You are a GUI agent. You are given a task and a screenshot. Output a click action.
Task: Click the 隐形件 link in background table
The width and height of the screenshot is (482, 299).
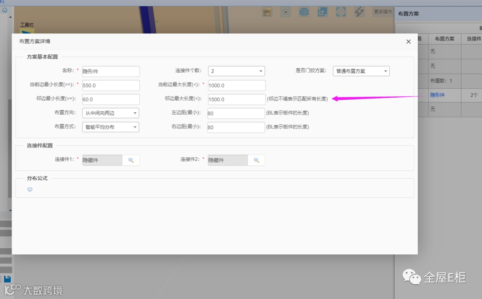coord(437,95)
